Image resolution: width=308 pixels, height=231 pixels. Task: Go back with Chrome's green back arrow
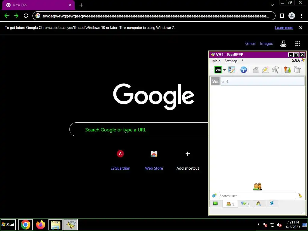click(7, 16)
